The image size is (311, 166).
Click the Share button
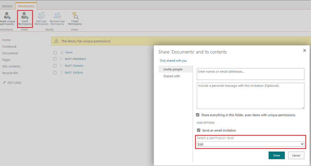(277, 156)
